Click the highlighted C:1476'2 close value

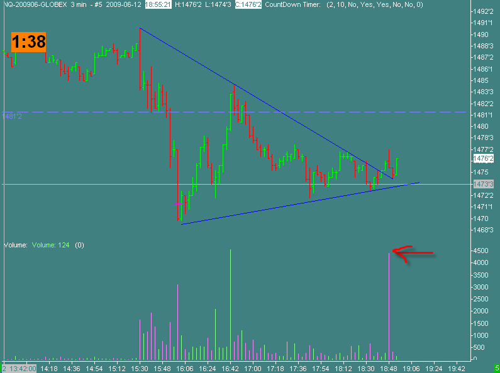point(248,5)
